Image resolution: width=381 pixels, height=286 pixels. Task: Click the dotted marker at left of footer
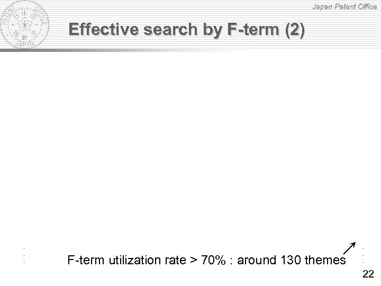click(25, 255)
